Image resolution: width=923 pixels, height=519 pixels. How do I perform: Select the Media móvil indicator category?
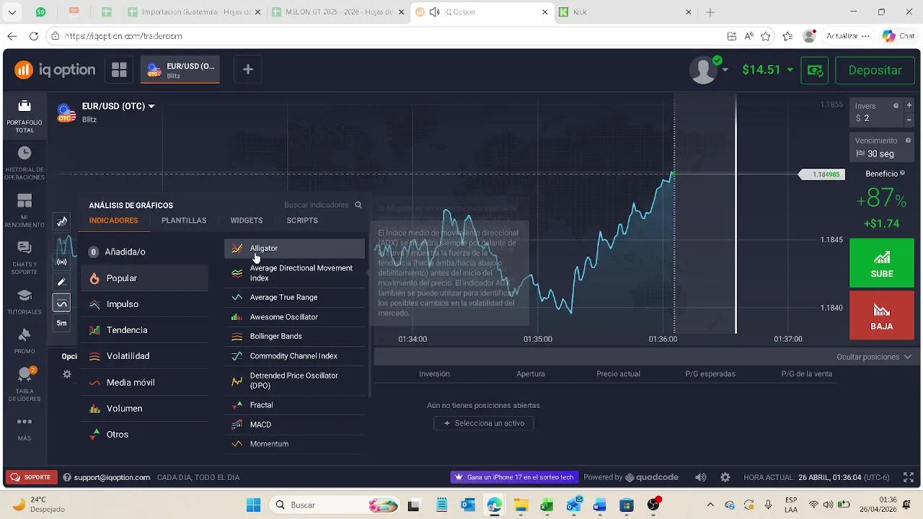pos(144,382)
